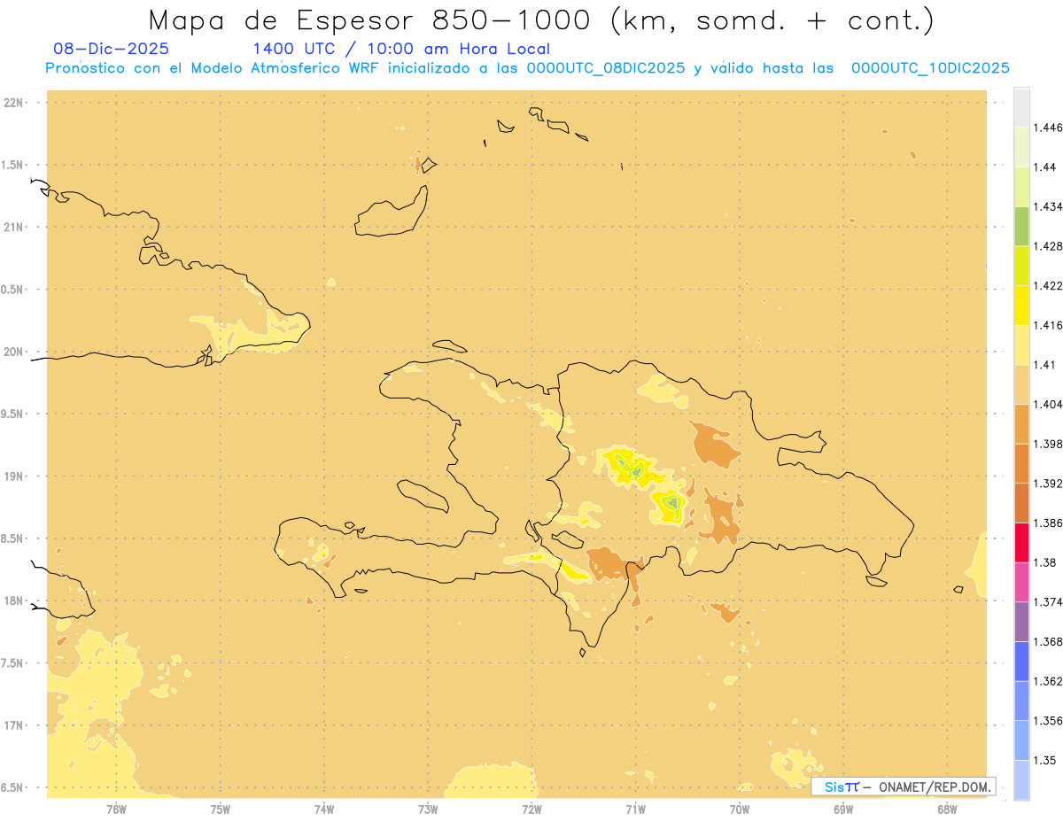Pick the tan 1.404–1.41 colorbar segment
Screen dimensions: 1063x821
coord(1021,384)
